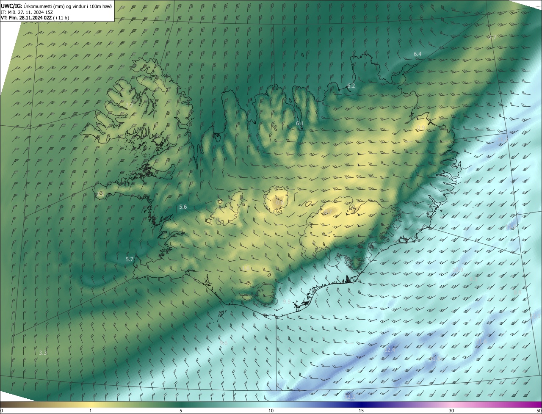This screenshot has width=542, height=414.
Task: Click the valid time 'VT: Fim. 28.11.2024 02Z'
Action: coord(26,18)
